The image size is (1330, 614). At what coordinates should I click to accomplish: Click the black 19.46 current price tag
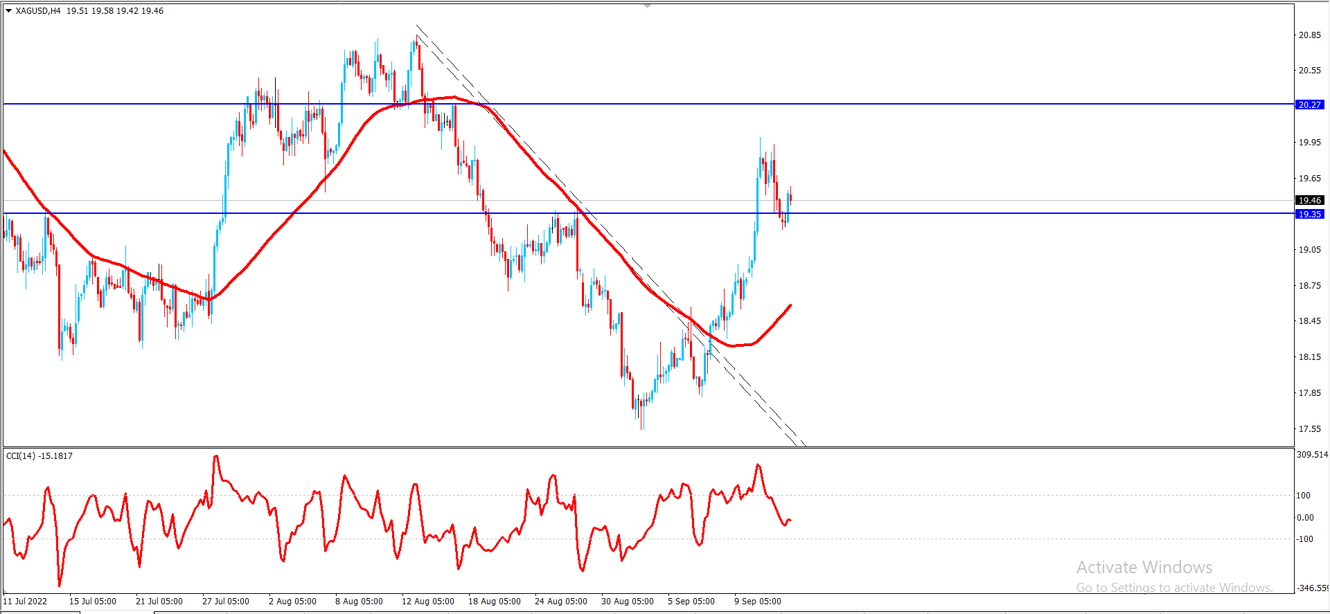coord(1309,200)
